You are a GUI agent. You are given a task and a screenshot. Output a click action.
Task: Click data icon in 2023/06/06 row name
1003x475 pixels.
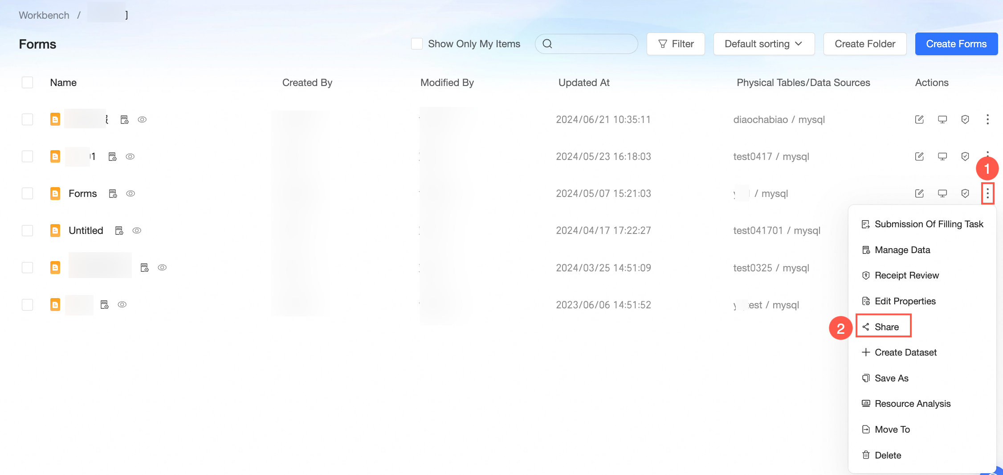pyautogui.click(x=105, y=304)
